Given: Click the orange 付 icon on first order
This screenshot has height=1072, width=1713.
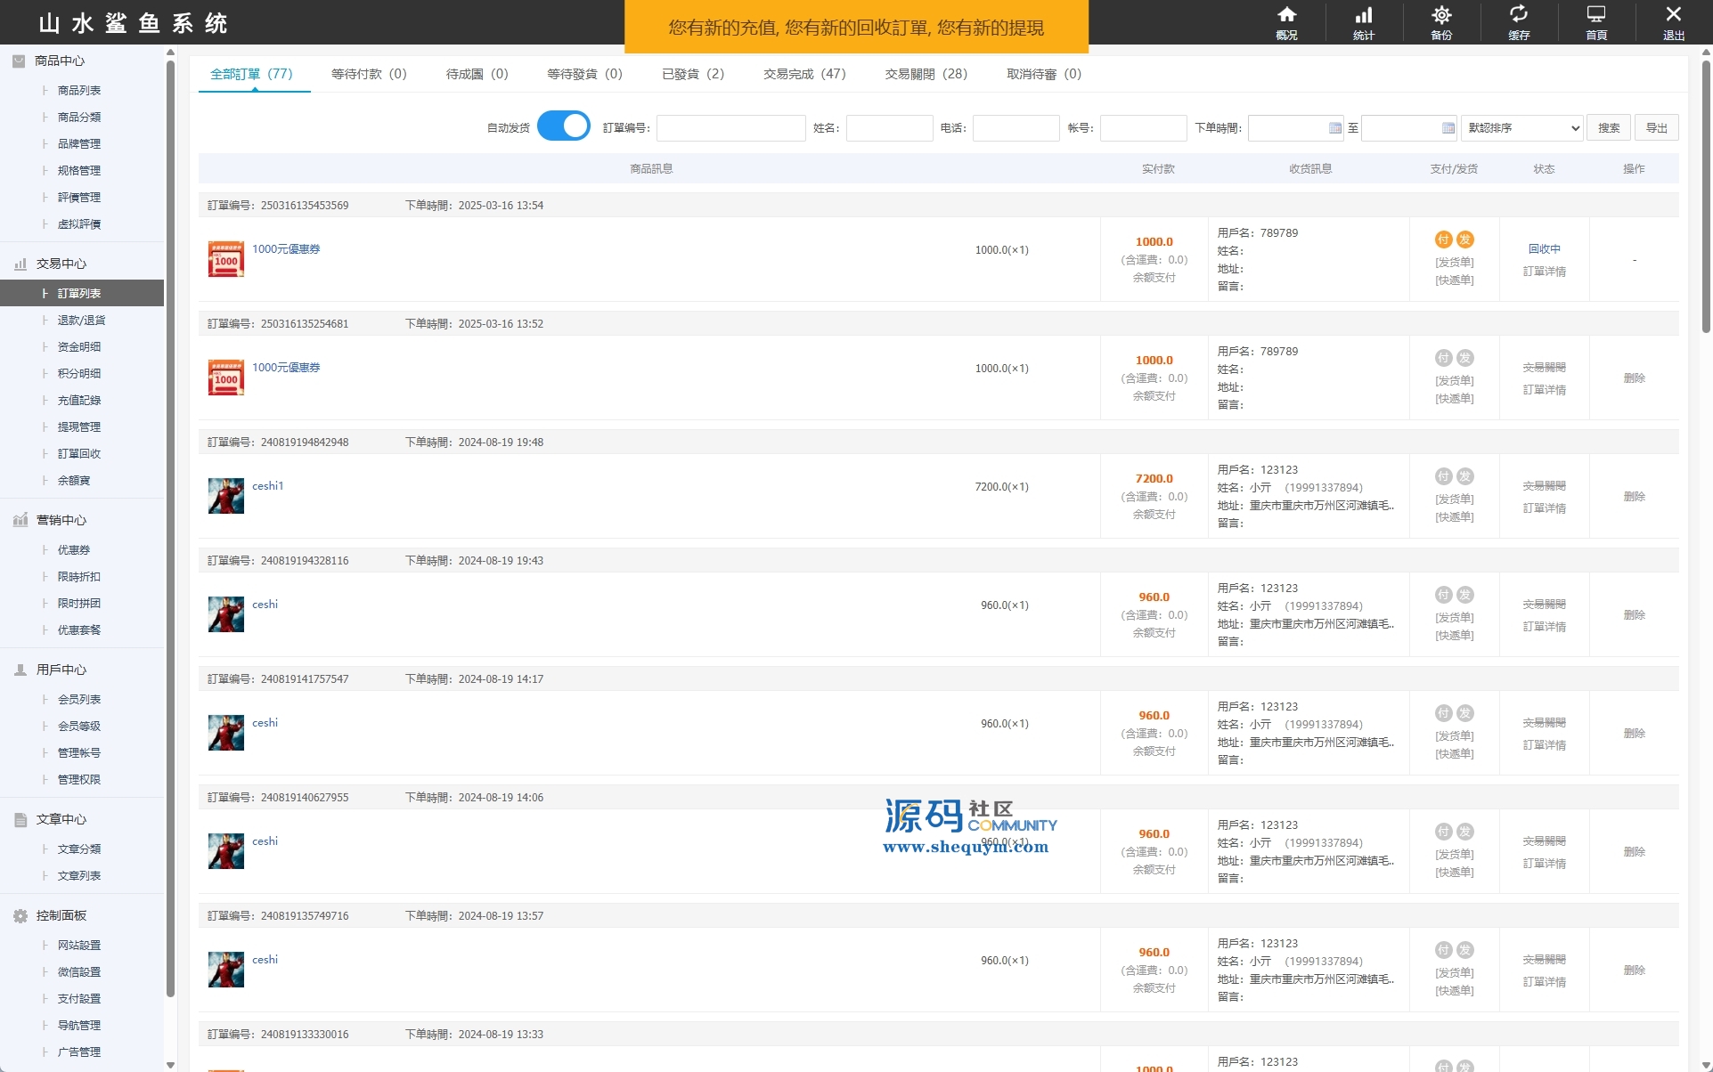Looking at the screenshot, I should click(x=1443, y=240).
